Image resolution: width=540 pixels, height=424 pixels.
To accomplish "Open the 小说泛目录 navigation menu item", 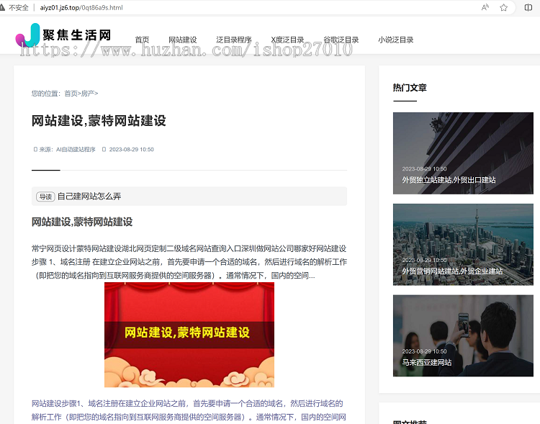I will [x=396, y=40].
